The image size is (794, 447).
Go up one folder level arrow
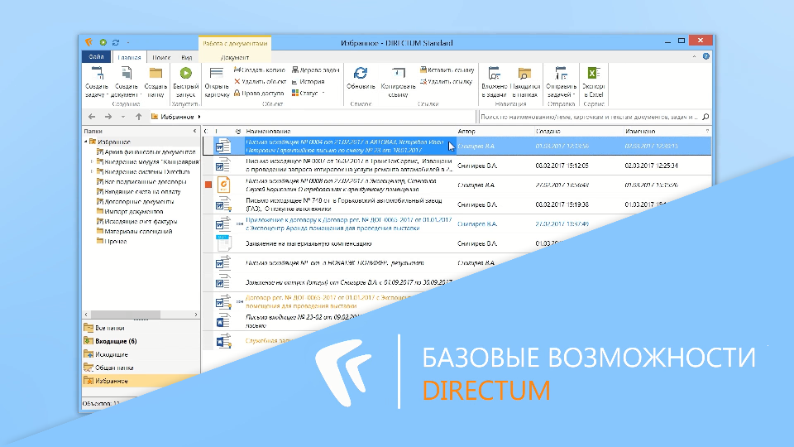[x=139, y=117]
